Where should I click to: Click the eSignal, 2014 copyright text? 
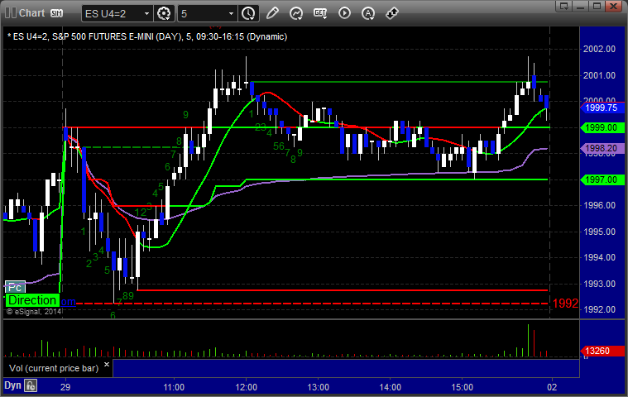pyautogui.click(x=34, y=311)
